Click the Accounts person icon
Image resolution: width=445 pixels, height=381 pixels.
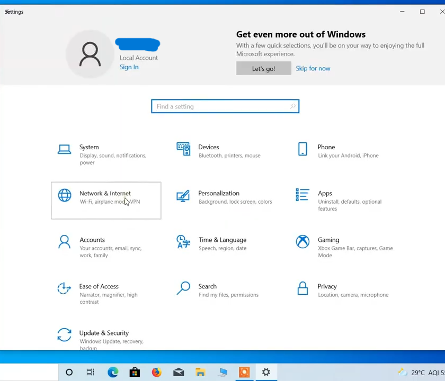tap(65, 242)
